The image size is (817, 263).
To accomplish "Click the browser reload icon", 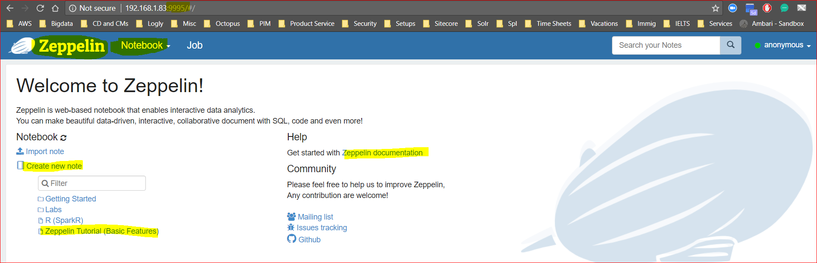I will point(40,8).
